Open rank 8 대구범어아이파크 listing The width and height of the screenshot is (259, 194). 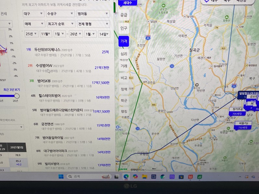tap(73, 153)
